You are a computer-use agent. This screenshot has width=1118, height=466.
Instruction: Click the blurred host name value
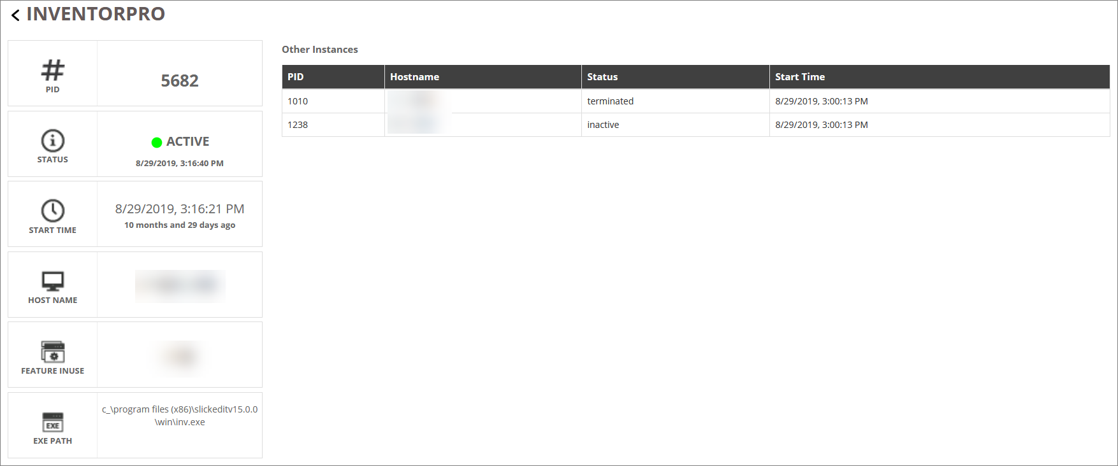pyautogui.click(x=180, y=286)
